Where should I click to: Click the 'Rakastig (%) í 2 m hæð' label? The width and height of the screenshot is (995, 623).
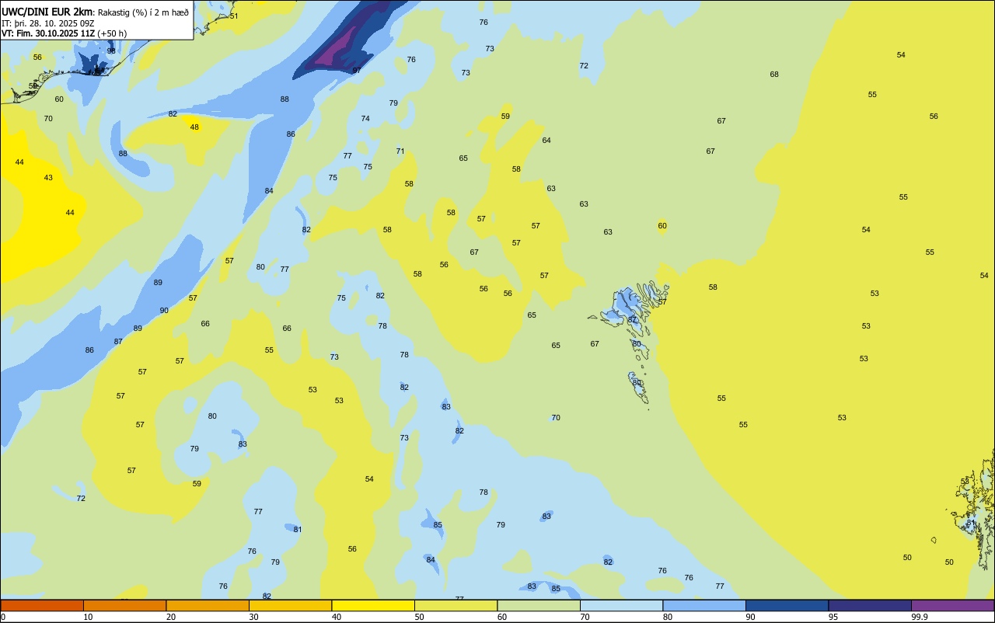click(x=143, y=12)
